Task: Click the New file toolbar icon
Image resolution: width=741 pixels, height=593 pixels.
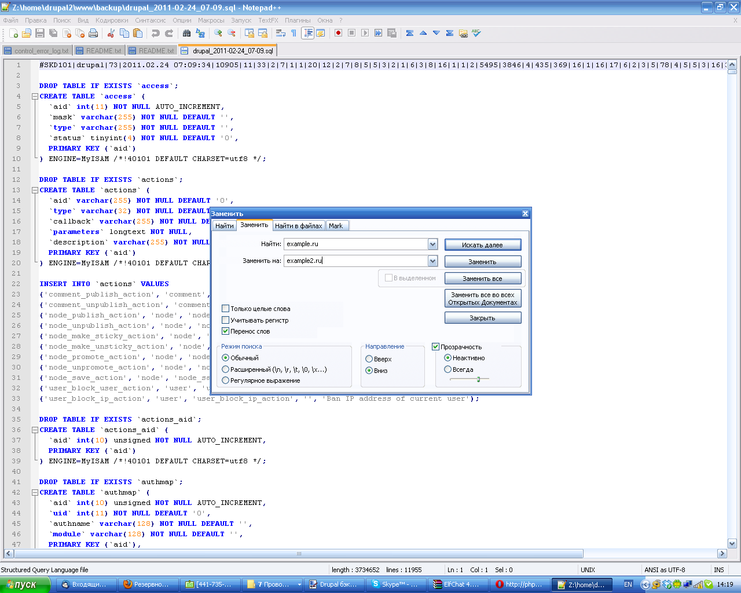Action: (x=14, y=34)
